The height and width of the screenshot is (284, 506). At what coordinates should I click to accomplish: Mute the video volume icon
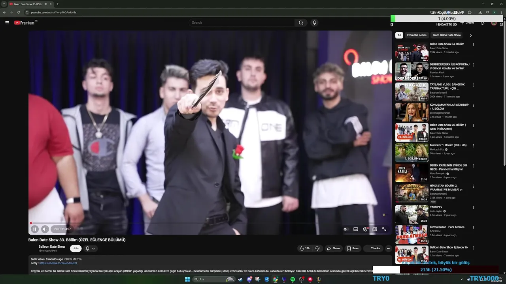tap(45, 229)
